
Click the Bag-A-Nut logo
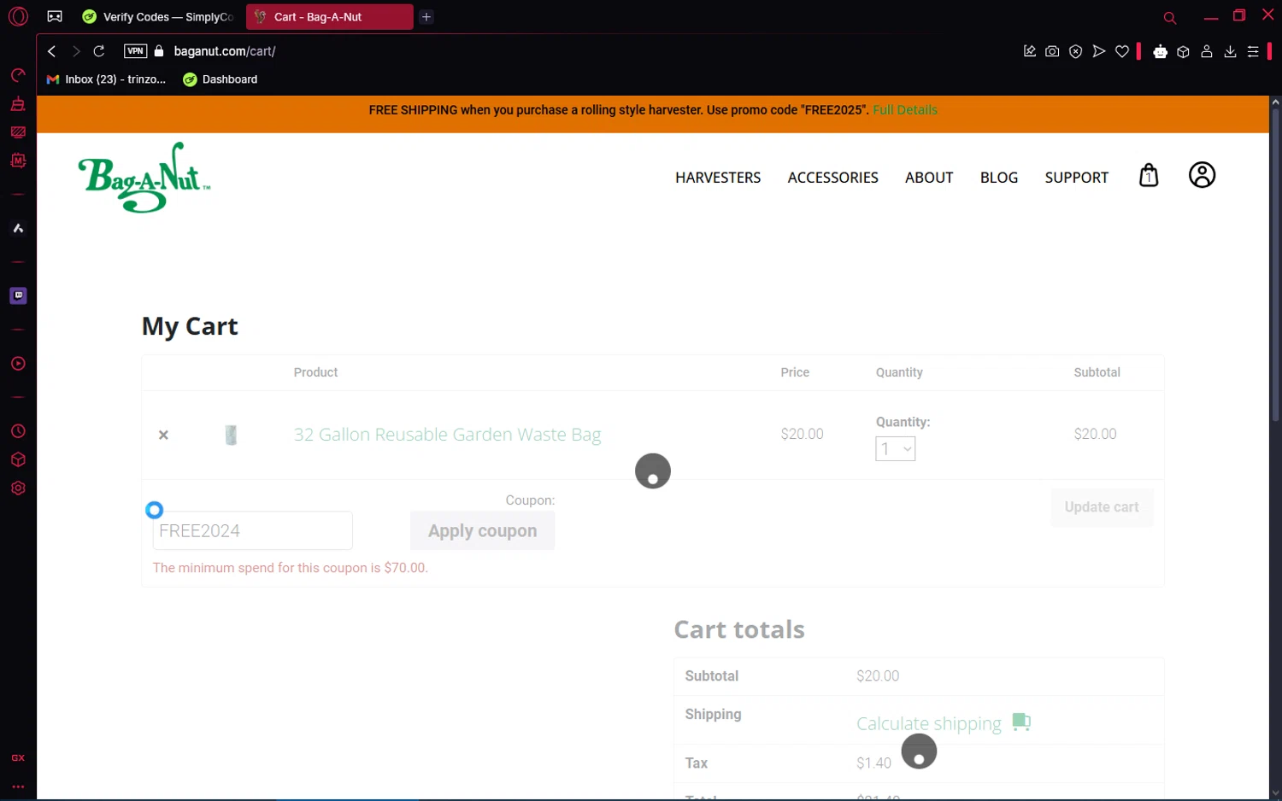(x=144, y=177)
